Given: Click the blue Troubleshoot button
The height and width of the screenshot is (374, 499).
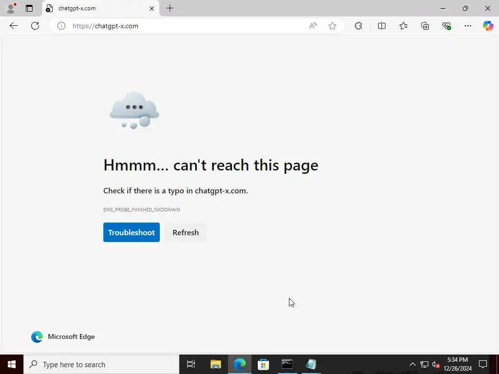Looking at the screenshot, I should (x=132, y=232).
